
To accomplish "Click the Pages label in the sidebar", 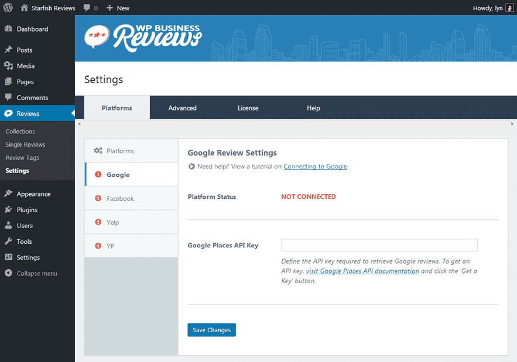I will coord(25,82).
